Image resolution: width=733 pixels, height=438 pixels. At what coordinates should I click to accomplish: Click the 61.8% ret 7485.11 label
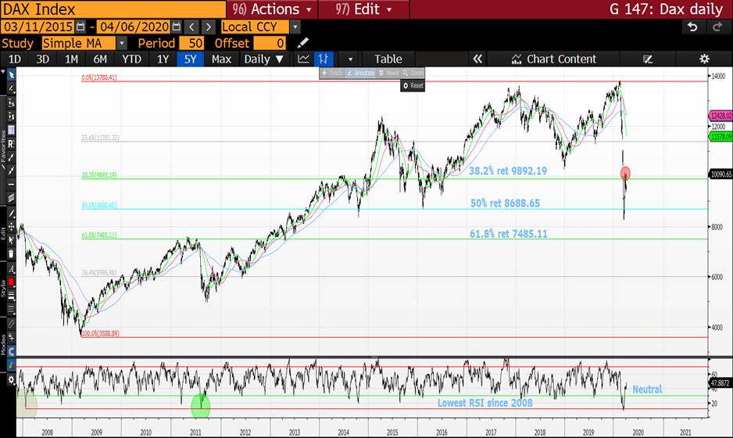coord(508,234)
